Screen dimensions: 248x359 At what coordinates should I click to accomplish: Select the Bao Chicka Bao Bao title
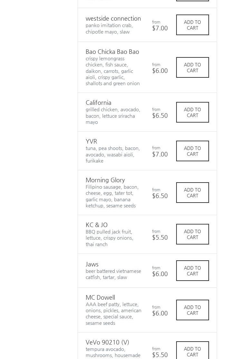(x=112, y=52)
